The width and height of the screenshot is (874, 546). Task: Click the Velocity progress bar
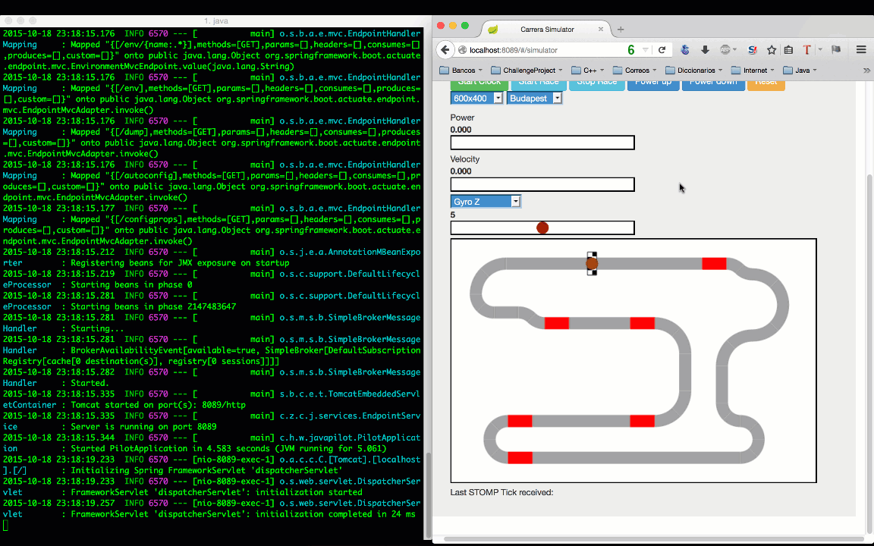pos(542,184)
